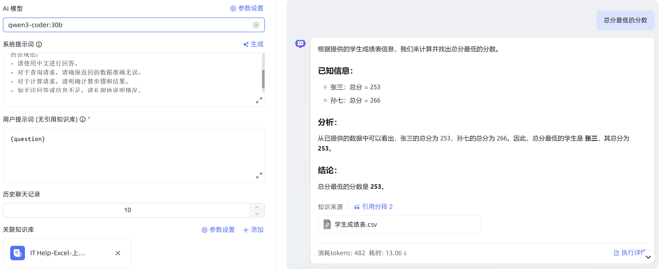Click the scroll-to-bottom chevron button
The height and width of the screenshot is (269, 659).
click(648, 257)
